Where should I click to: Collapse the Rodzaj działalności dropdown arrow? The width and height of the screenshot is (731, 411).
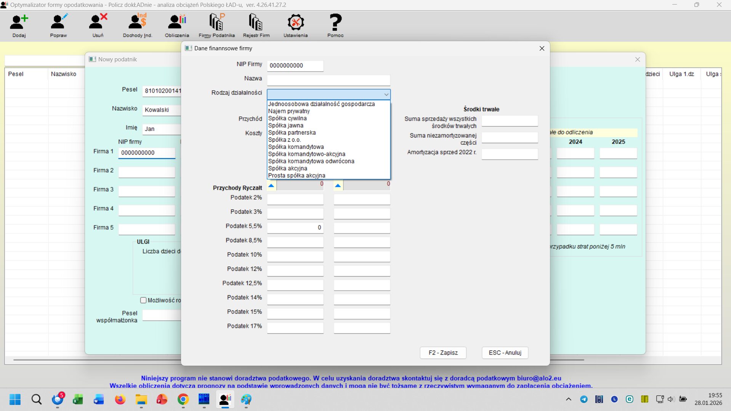point(386,94)
